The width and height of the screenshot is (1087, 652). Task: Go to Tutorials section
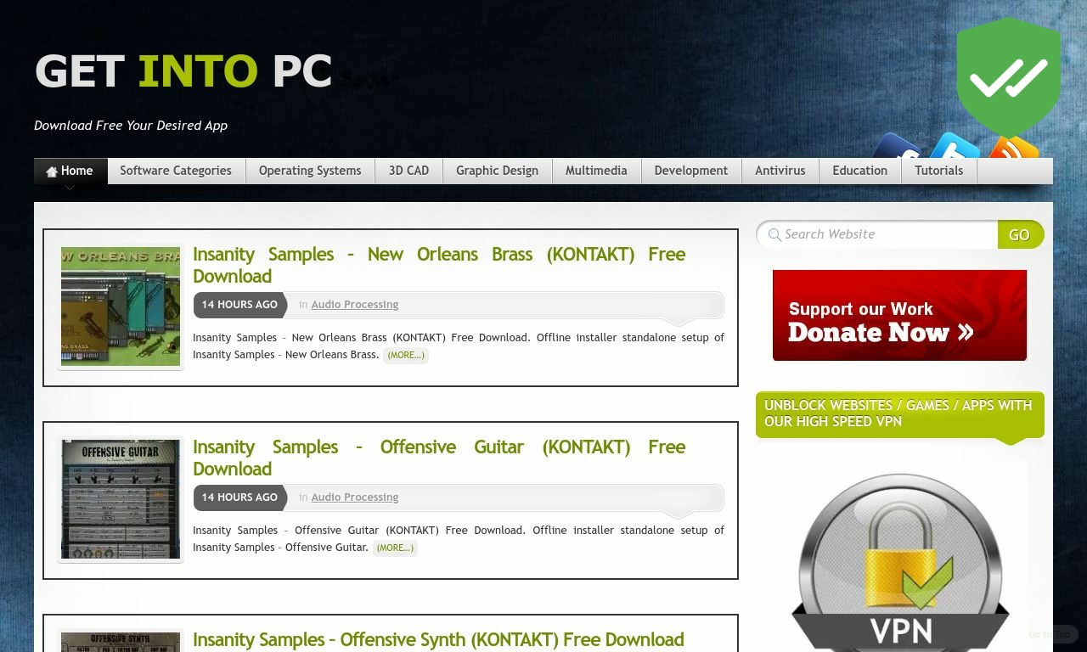tap(938, 171)
